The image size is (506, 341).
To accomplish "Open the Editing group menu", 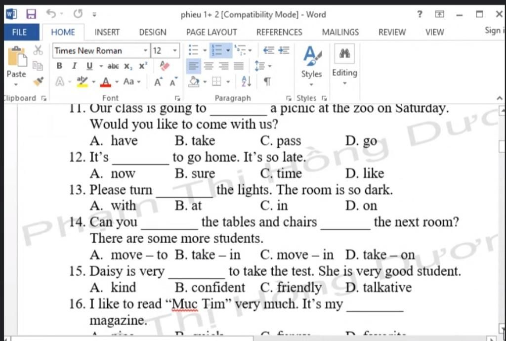I will (x=344, y=65).
